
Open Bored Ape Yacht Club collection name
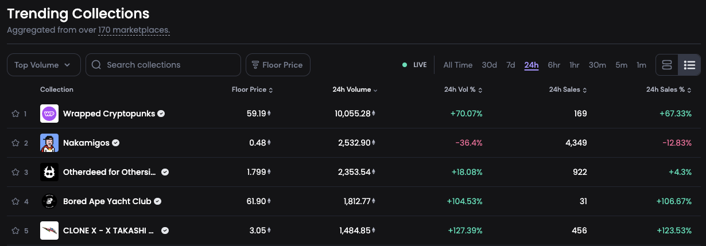click(x=107, y=201)
